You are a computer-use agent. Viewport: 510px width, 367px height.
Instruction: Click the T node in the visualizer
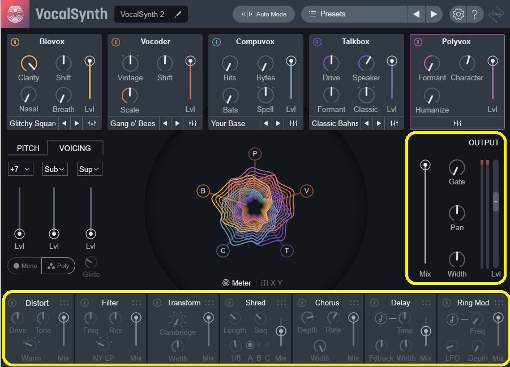286,251
